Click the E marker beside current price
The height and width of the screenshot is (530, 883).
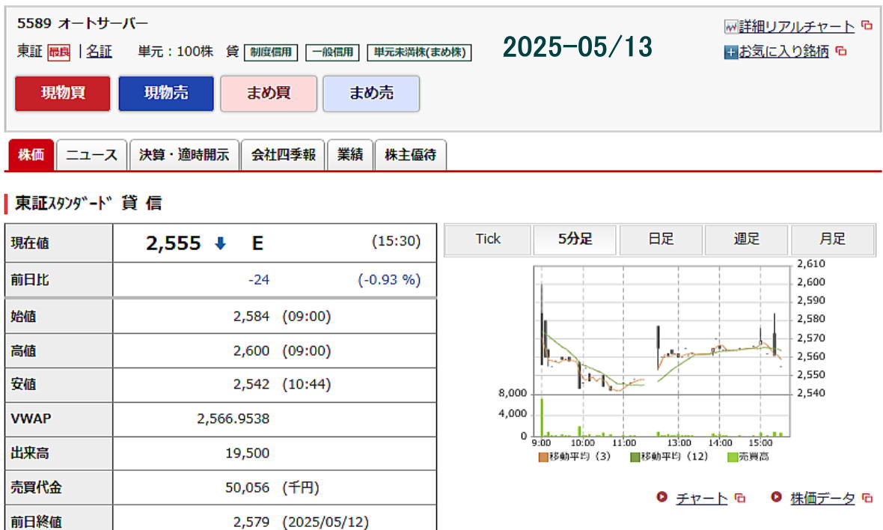pyautogui.click(x=257, y=243)
